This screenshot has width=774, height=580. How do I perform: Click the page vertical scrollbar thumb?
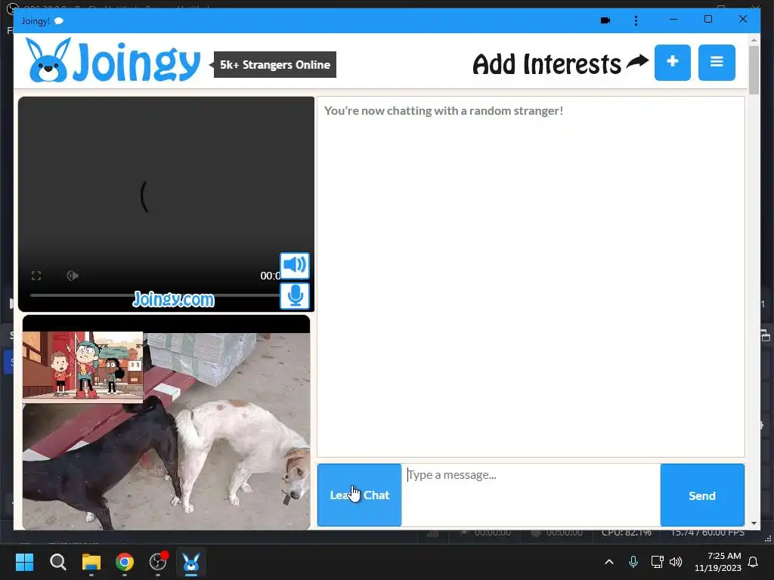[754, 69]
